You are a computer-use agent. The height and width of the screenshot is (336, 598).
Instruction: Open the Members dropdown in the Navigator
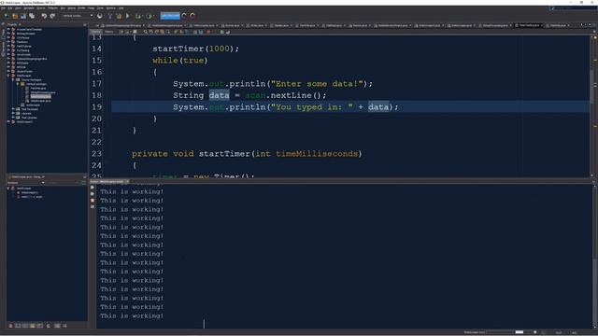click(x=26, y=183)
